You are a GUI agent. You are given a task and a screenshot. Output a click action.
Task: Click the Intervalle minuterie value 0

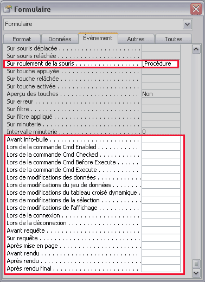[161, 132]
